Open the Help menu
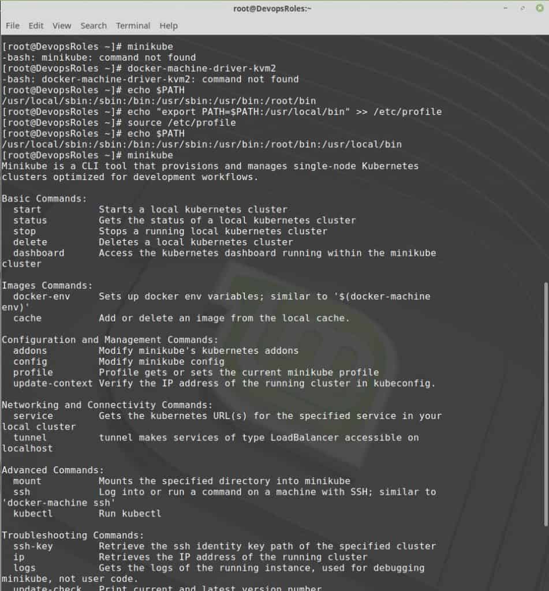The height and width of the screenshot is (591, 549). pyautogui.click(x=168, y=25)
